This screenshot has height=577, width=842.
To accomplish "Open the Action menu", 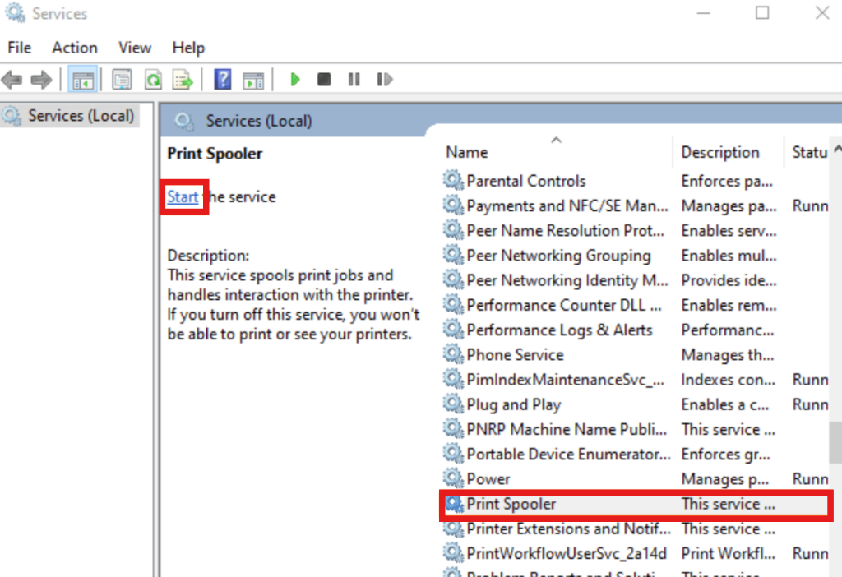I will 75,48.
